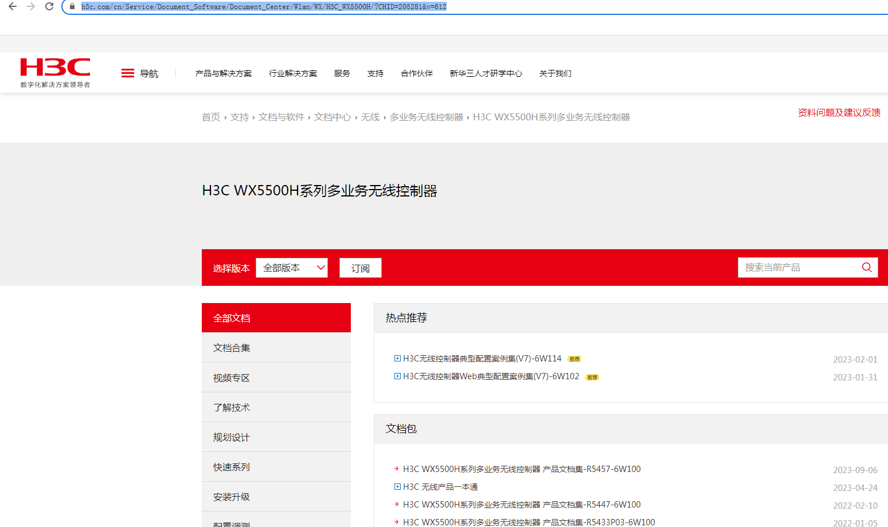
Task: Open the 导航 hamburger menu icon
Action: tap(127, 73)
